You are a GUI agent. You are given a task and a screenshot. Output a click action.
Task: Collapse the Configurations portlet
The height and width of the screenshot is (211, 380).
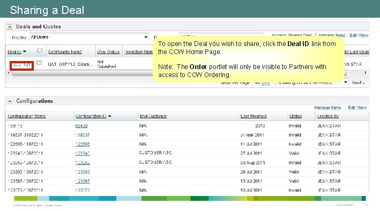[10, 101]
